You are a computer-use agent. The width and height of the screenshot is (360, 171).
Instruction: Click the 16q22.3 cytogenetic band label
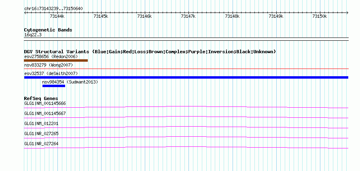coord(33,35)
